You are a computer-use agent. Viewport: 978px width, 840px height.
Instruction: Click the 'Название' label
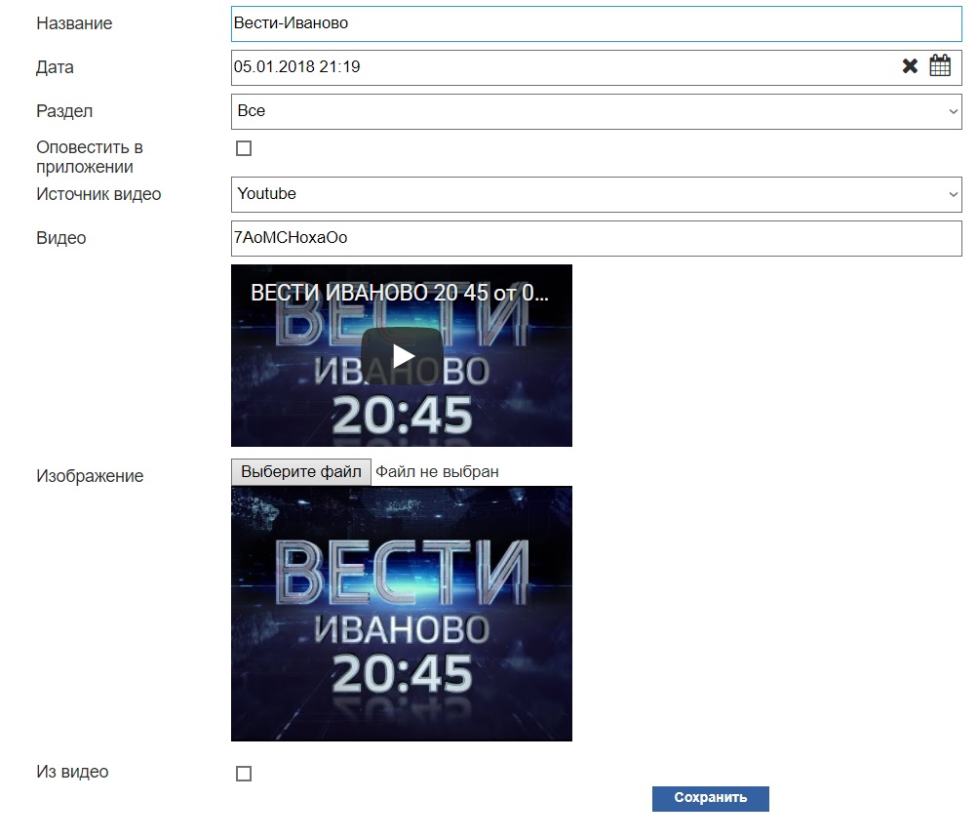coord(74,23)
